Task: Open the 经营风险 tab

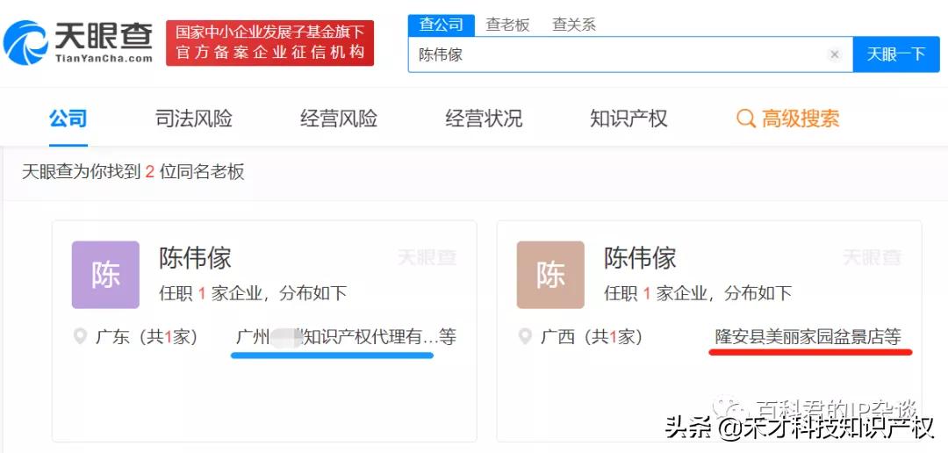Action: (339, 118)
